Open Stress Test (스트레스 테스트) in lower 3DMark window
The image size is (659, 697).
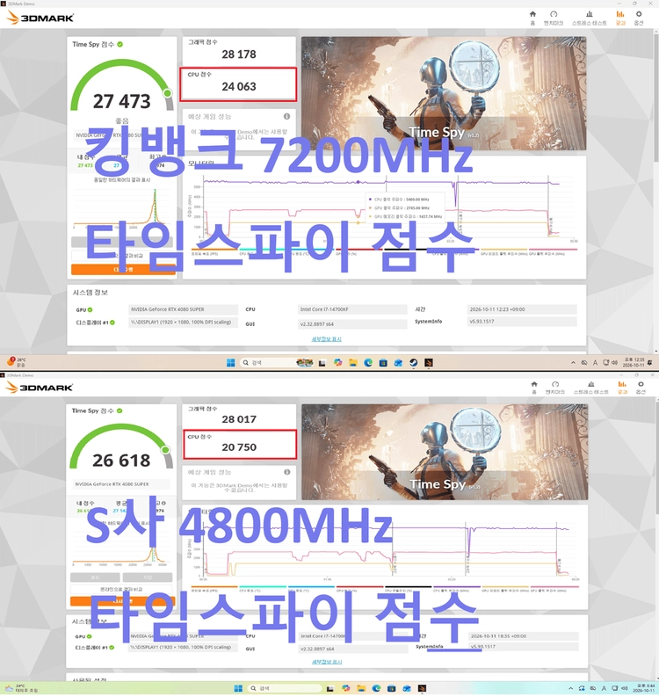[x=590, y=388]
